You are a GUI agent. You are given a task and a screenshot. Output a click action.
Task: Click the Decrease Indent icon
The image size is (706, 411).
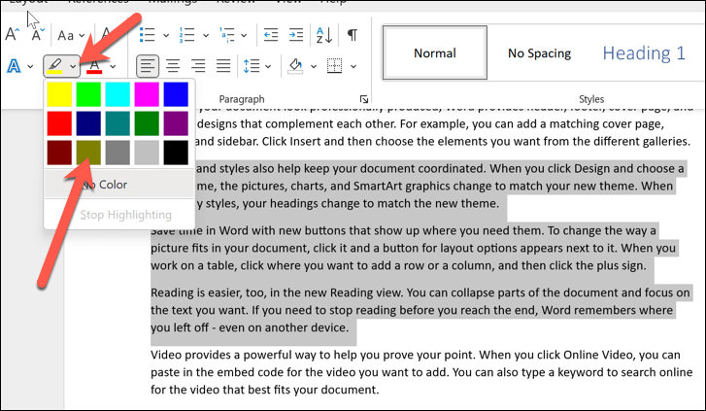click(x=271, y=35)
